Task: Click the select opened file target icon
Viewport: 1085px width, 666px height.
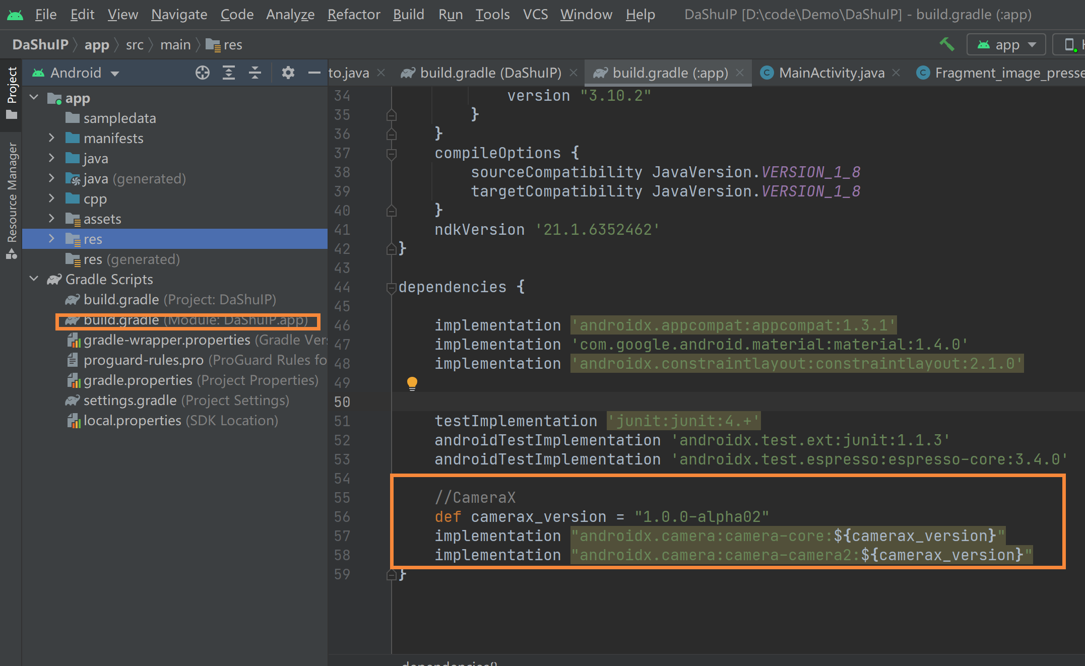Action: pyautogui.click(x=203, y=73)
